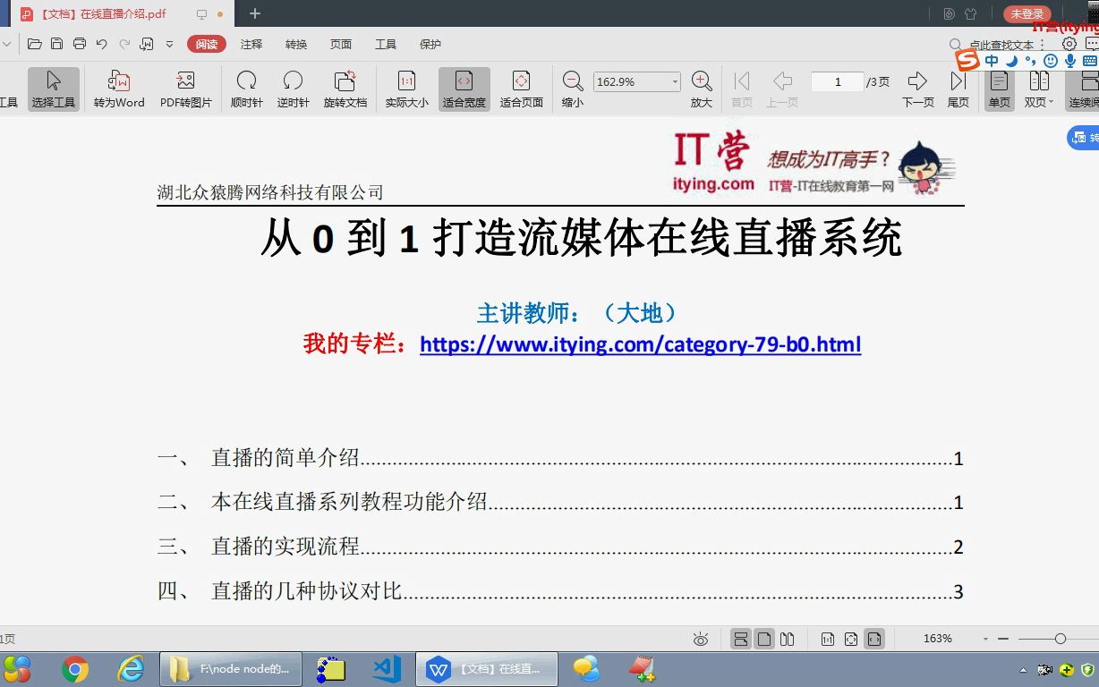Image resolution: width=1099 pixels, height=687 pixels.
Task: Set zoom to actual size using 实际大小
Action: coord(406,87)
